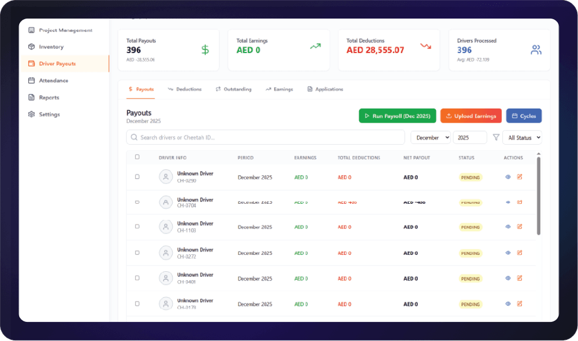Click the Net Payout column header

click(x=417, y=158)
